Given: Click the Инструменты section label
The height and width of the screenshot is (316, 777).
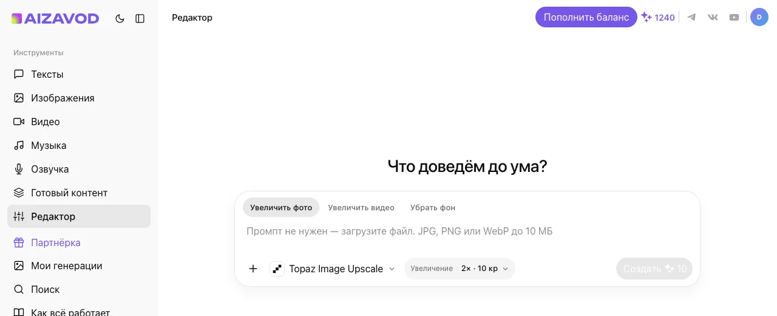Looking at the screenshot, I should pyautogui.click(x=38, y=53).
